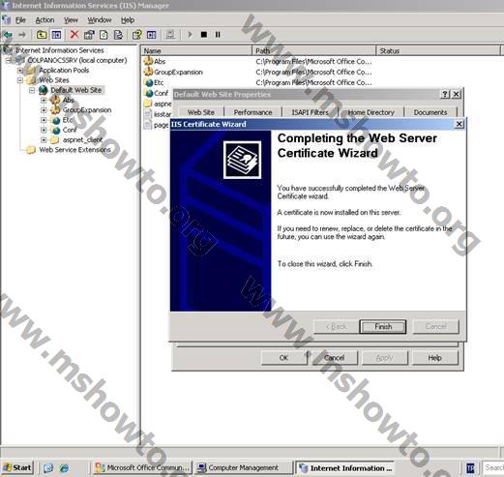504x477 pixels.
Task: Toggle the Show/Hide Console Tree icon
Action: pyautogui.click(x=56, y=35)
